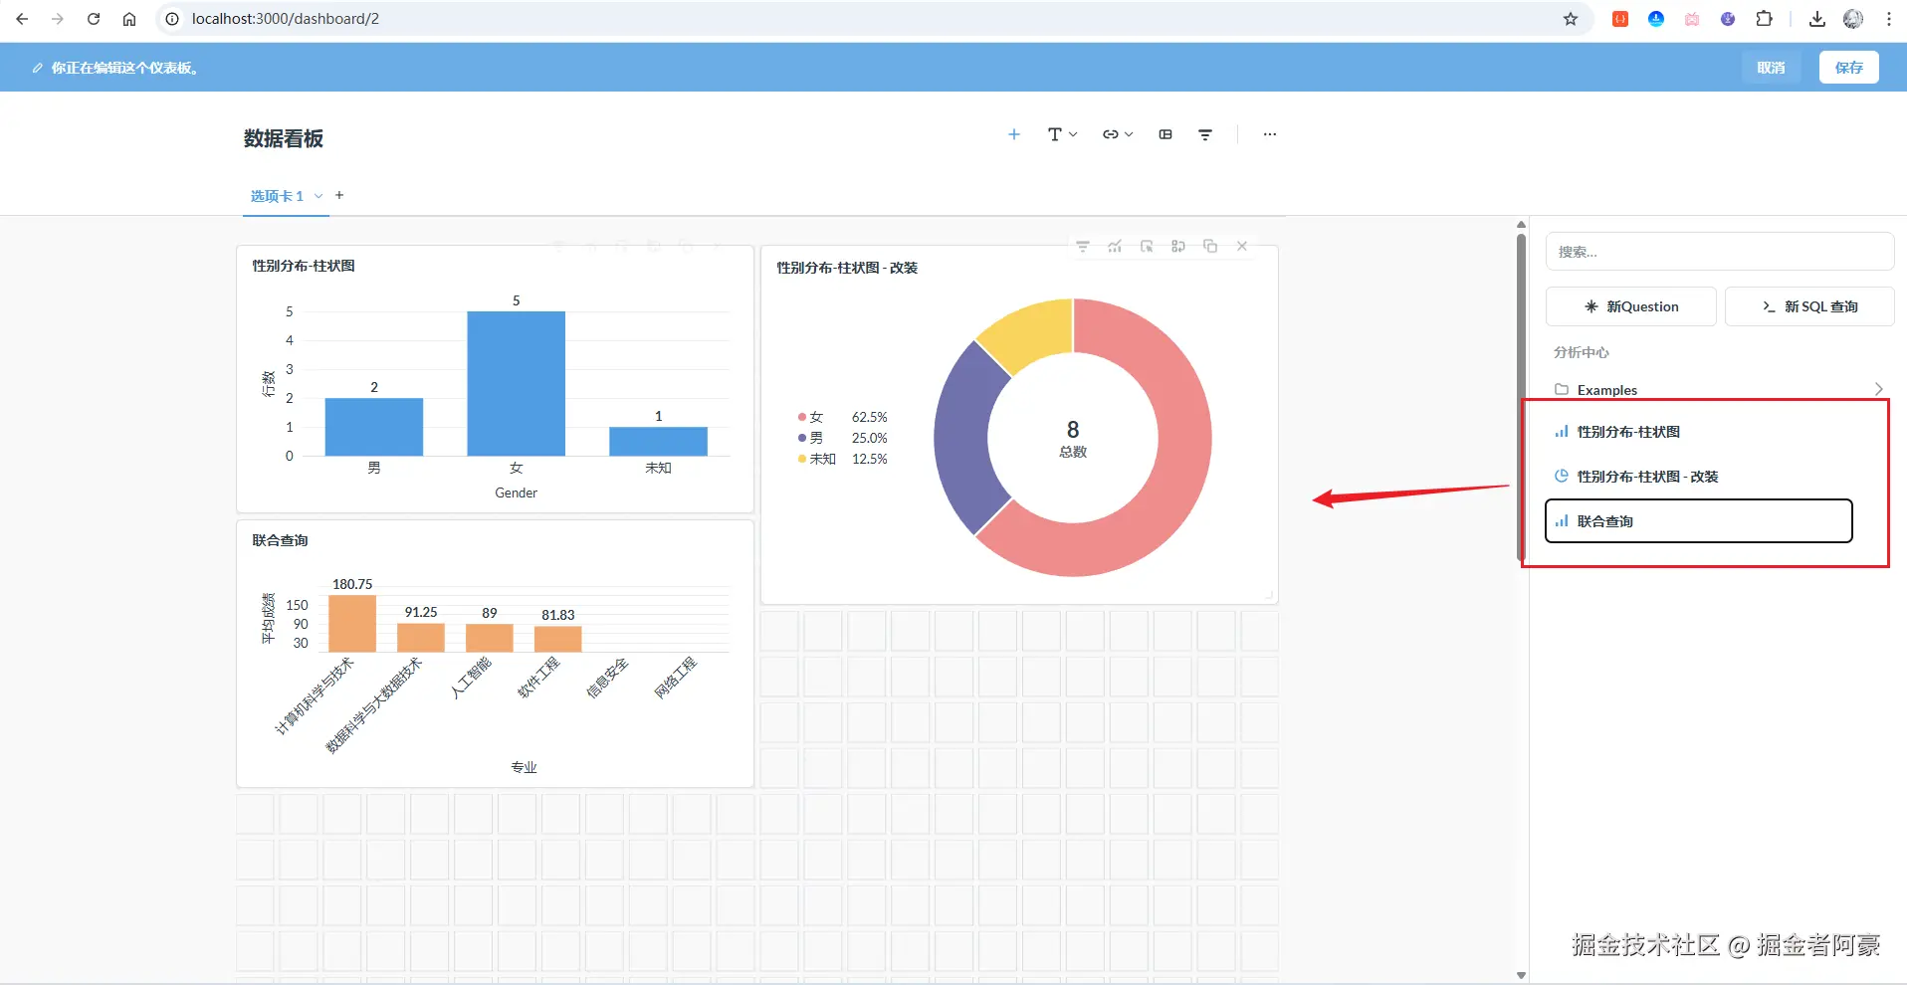Open the browser extensions puzzle icon
Image resolution: width=1907 pixels, height=985 pixels.
point(1764,19)
